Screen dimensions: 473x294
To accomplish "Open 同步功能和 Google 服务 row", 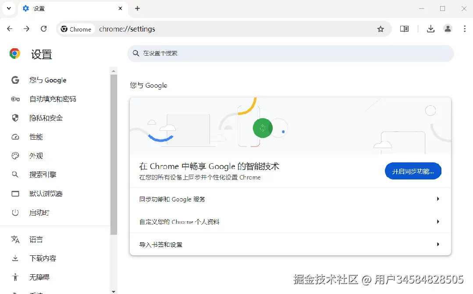I will [x=290, y=199].
